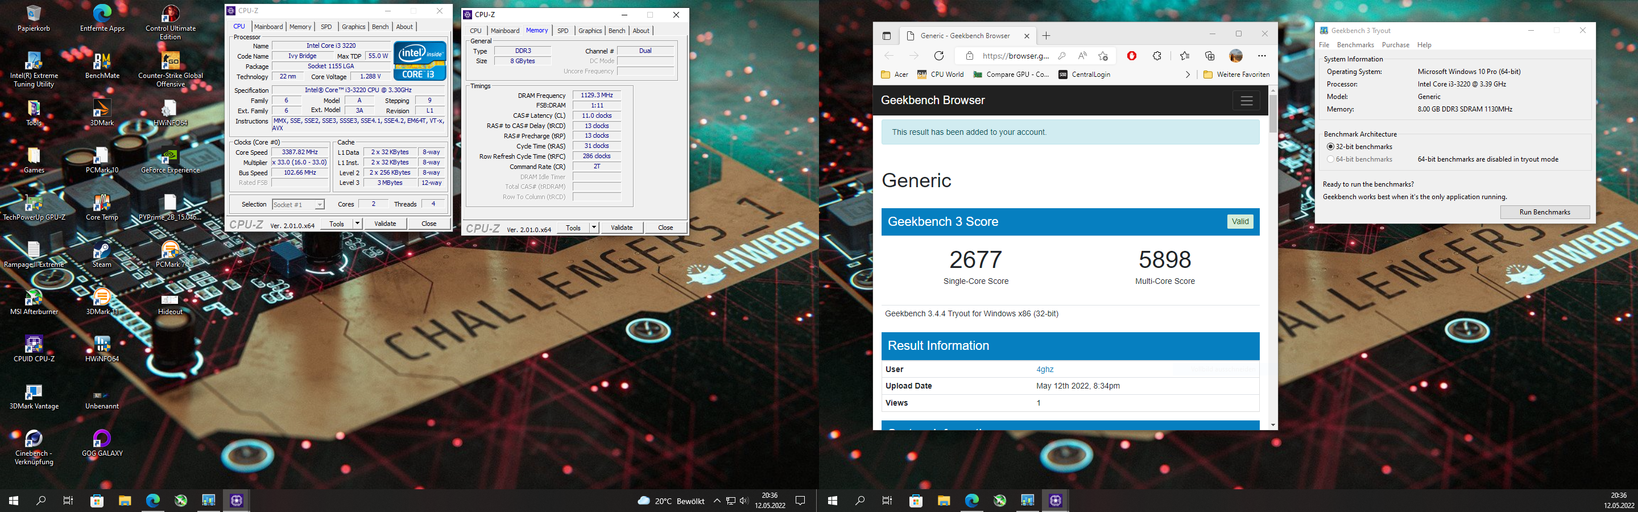Select 32-bit benchmarks radio button

coord(1330,147)
